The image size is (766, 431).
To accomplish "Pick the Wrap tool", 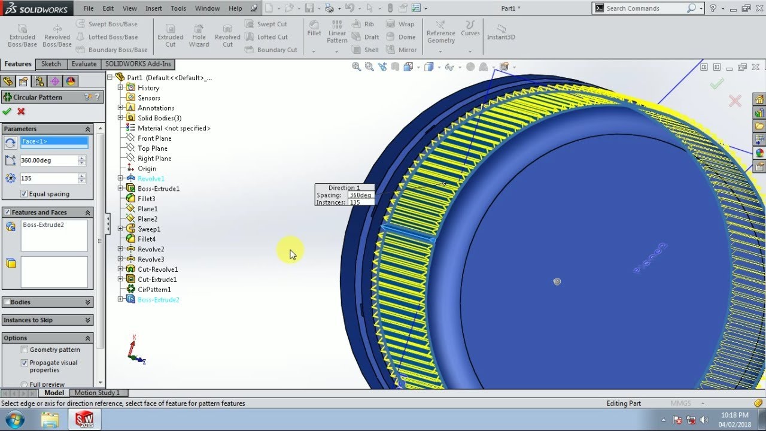I will coord(400,24).
